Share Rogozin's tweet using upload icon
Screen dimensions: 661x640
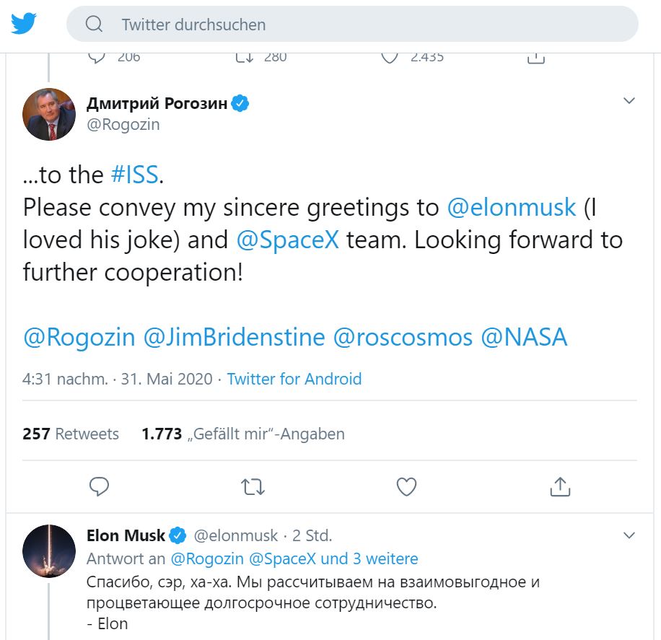click(x=560, y=486)
